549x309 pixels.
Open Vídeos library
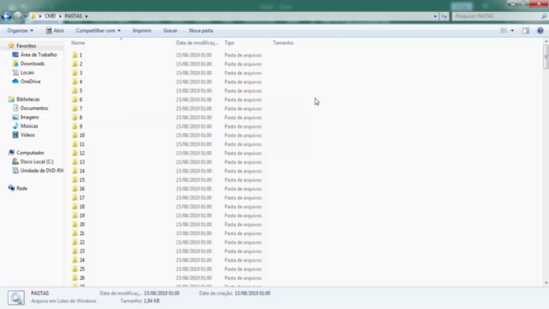(x=27, y=135)
